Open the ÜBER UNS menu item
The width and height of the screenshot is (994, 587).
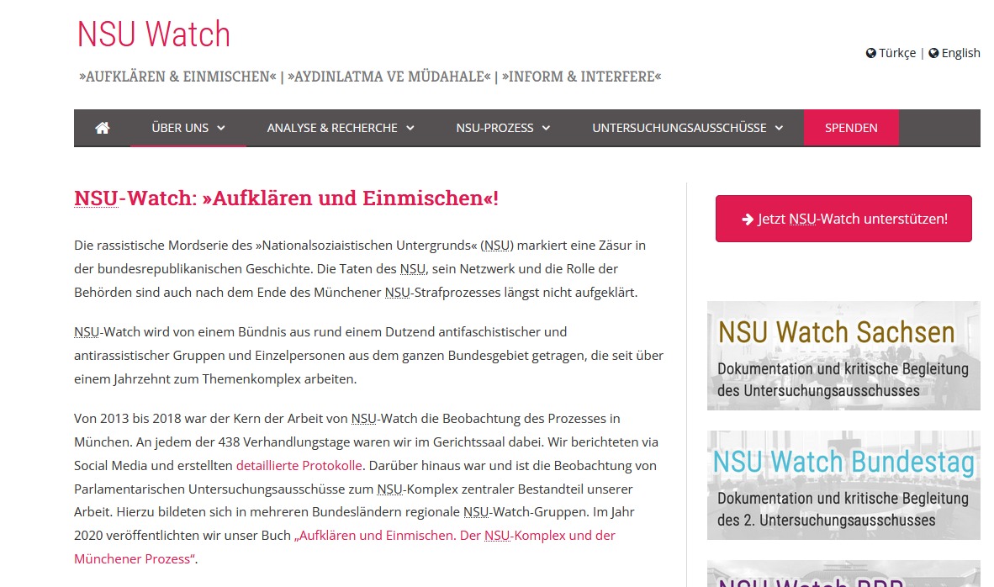point(188,128)
